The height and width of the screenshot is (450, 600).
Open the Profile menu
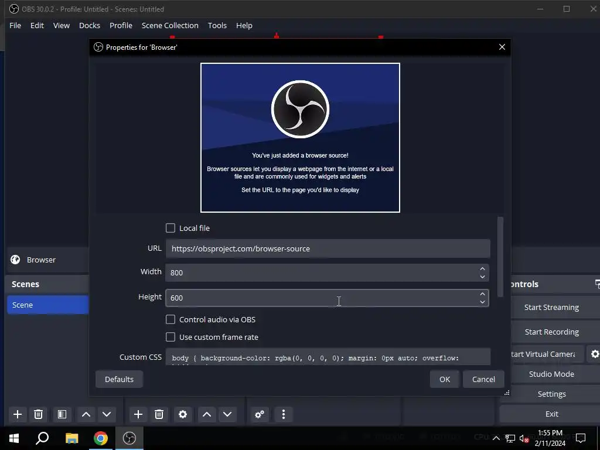121,25
